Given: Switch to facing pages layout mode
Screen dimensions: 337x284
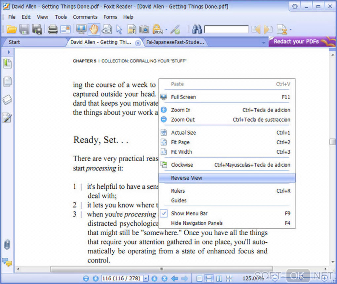Looking at the screenshot, I should coord(219,278).
